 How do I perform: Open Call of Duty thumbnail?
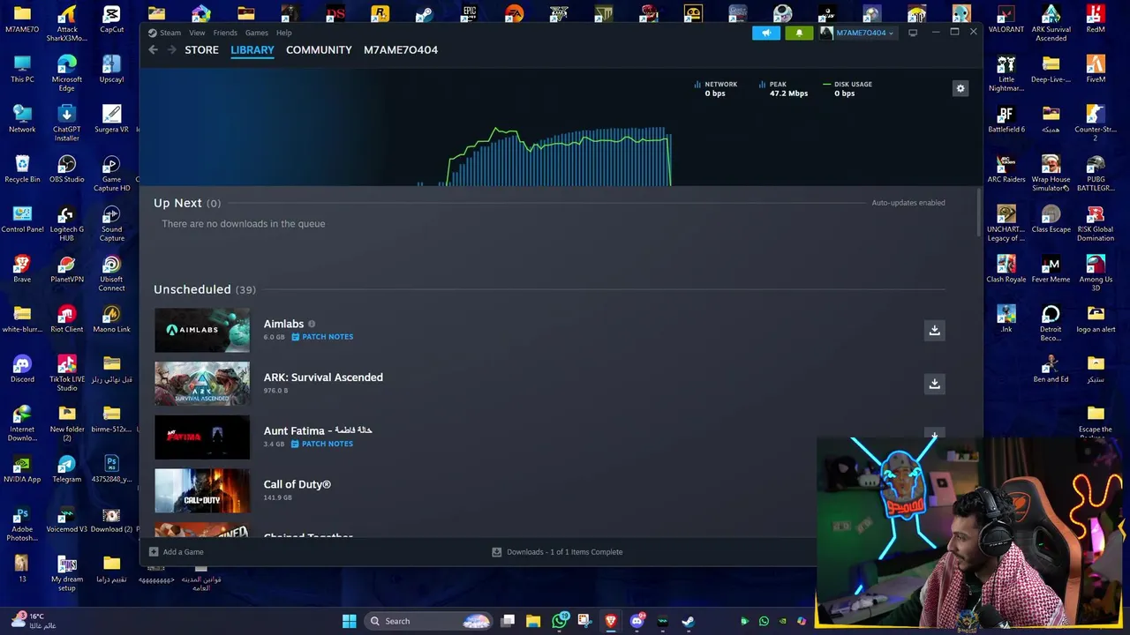click(202, 490)
